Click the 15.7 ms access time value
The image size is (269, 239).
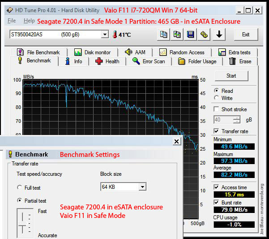click(x=234, y=194)
